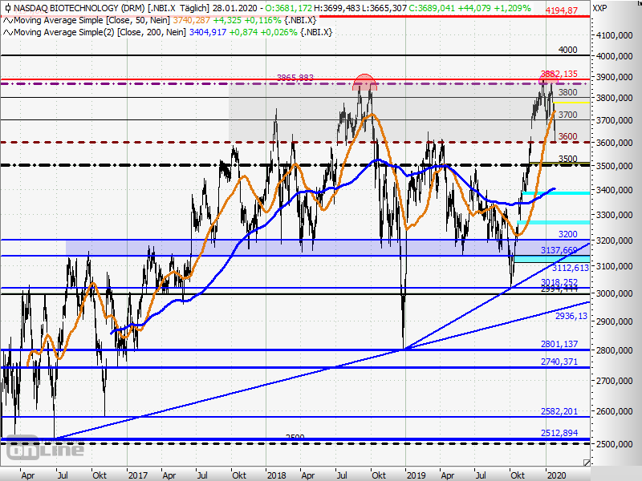This screenshot has width=642, height=481.
Task: Click the open value O:3681,172
Action: (x=287, y=8)
